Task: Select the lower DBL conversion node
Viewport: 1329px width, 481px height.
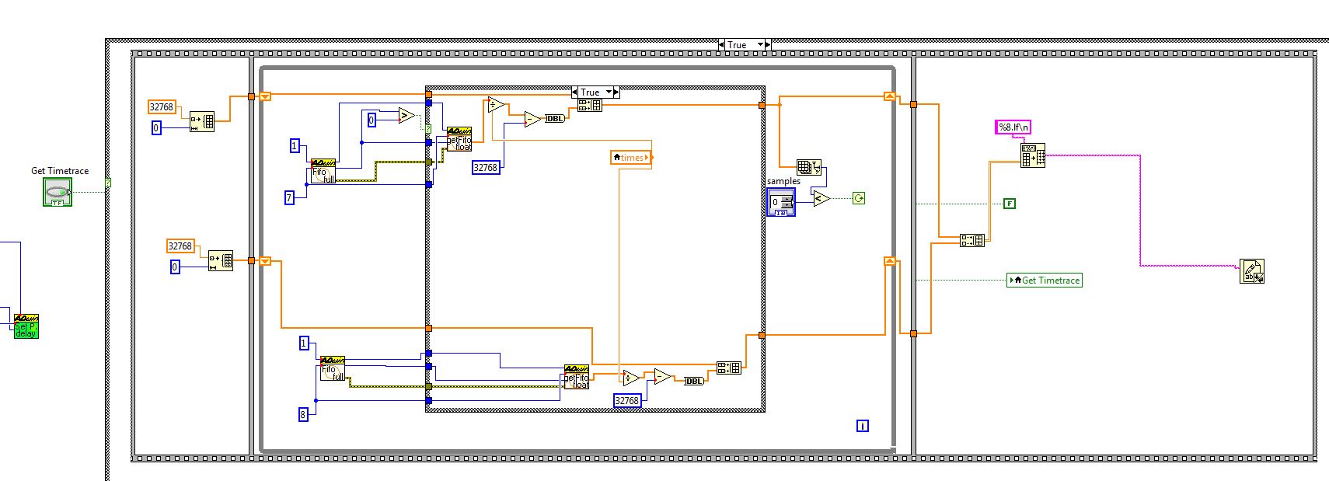Action: tap(694, 381)
